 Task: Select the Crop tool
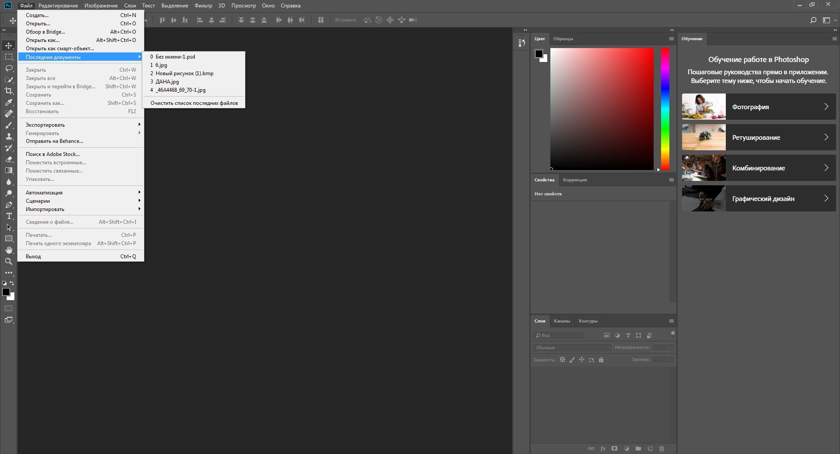(x=9, y=91)
